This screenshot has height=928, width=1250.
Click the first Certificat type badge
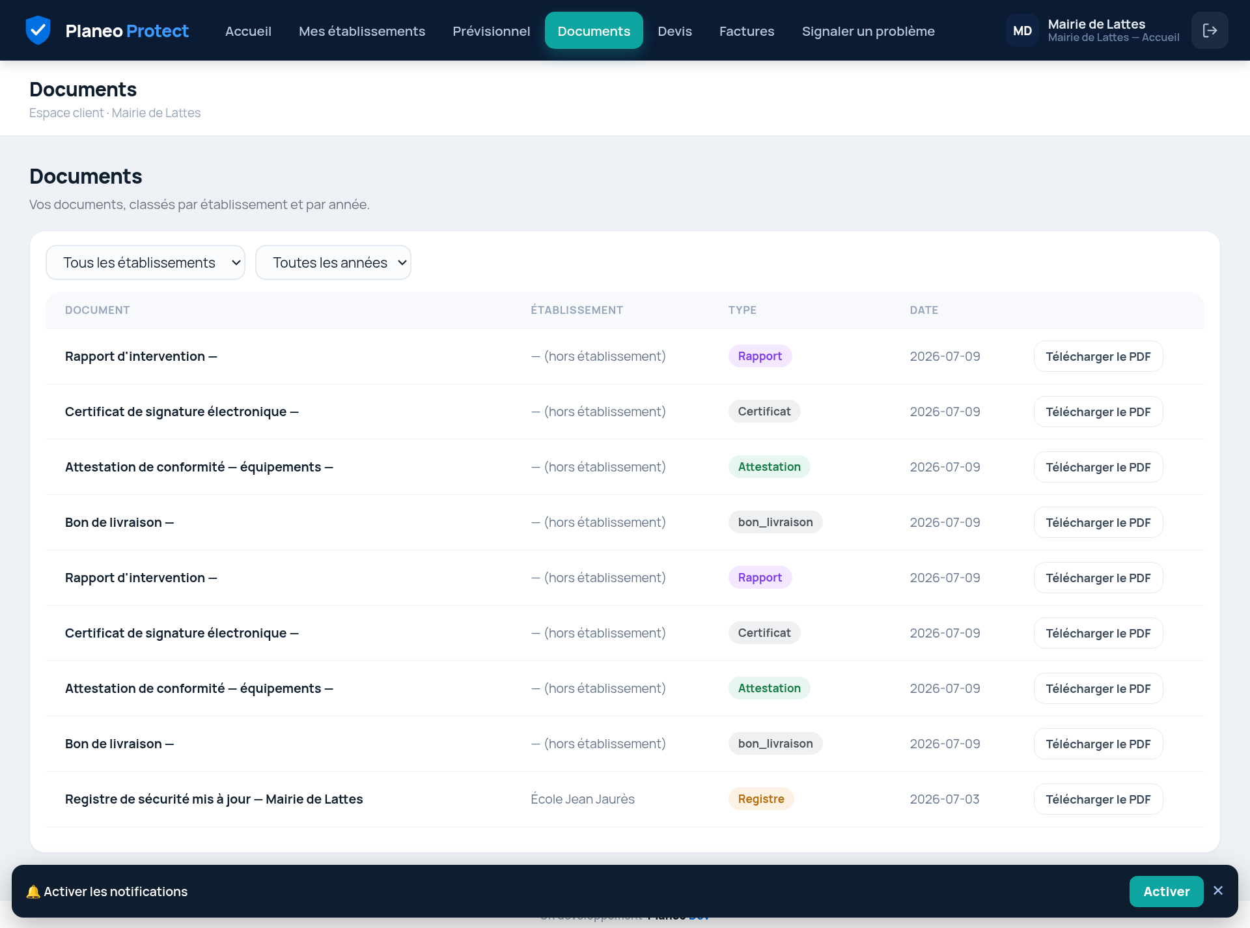tap(764, 412)
